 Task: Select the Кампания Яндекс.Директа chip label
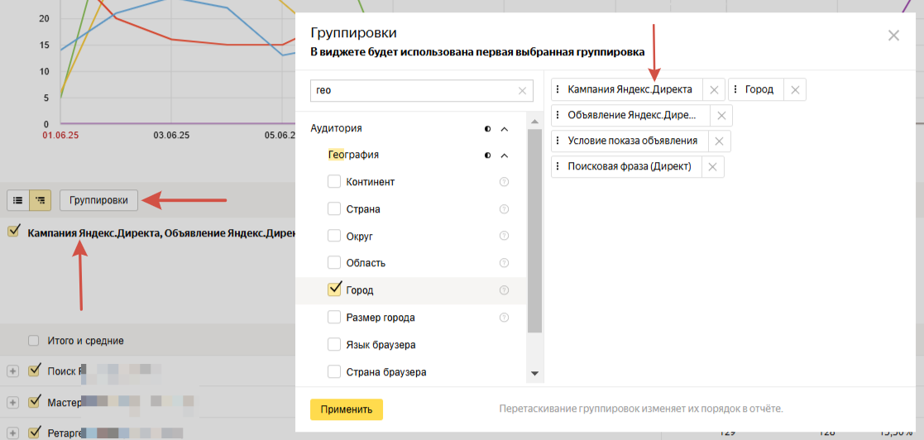point(630,90)
